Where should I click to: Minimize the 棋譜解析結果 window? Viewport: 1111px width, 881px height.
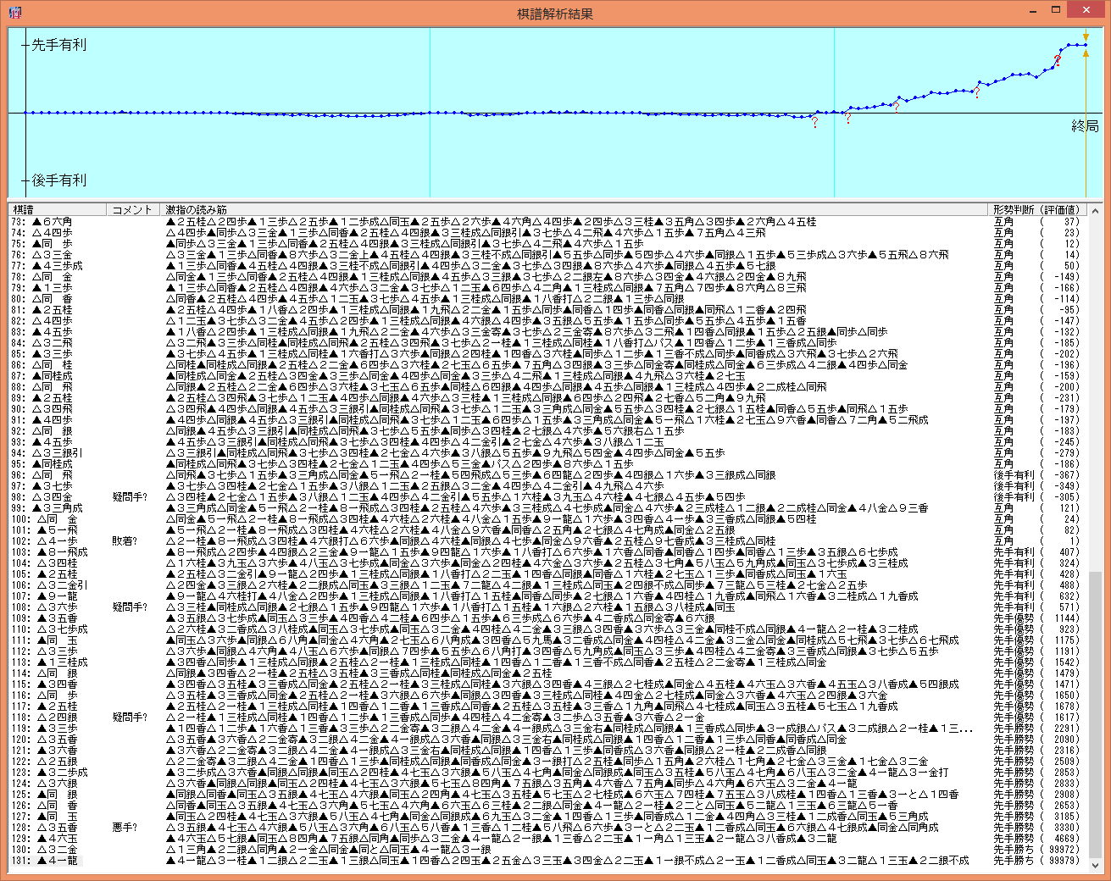pos(1033,10)
